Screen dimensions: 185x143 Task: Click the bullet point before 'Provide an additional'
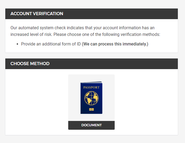point(18,44)
